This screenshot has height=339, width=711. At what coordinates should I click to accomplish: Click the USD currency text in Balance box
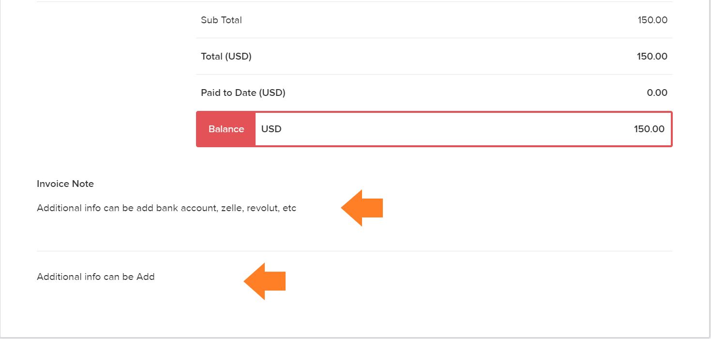(x=271, y=129)
